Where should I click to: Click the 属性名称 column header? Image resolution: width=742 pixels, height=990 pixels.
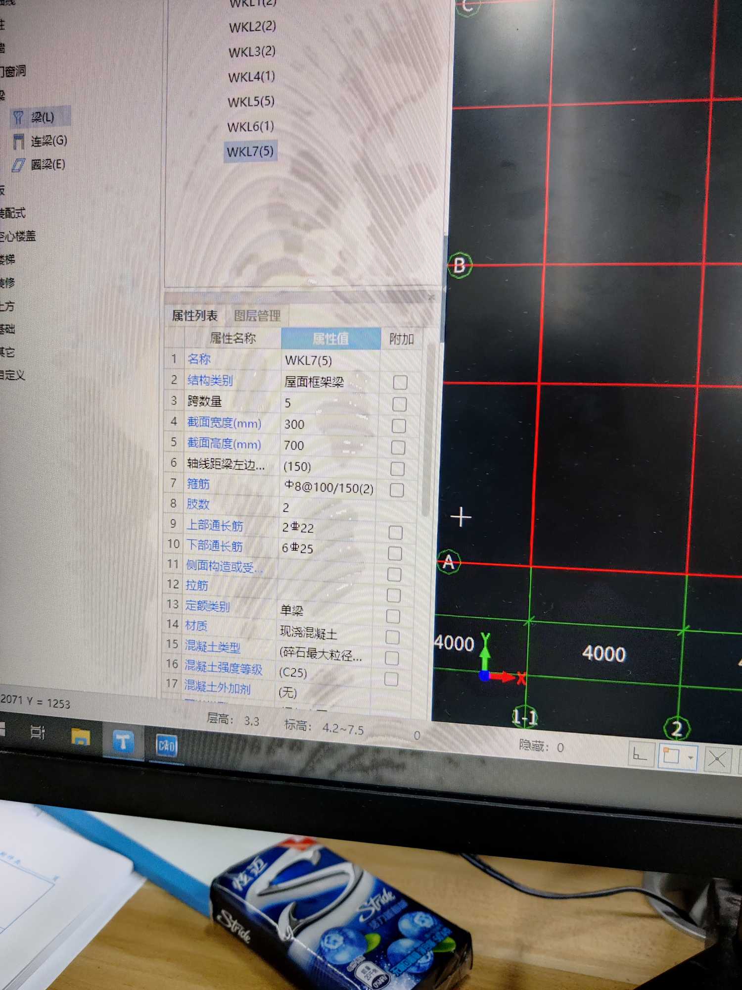[x=232, y=338]
